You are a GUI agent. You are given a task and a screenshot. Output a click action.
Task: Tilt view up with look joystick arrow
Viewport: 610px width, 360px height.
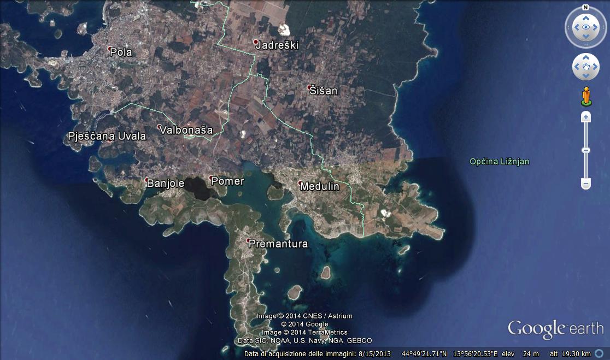pos(585,18)
